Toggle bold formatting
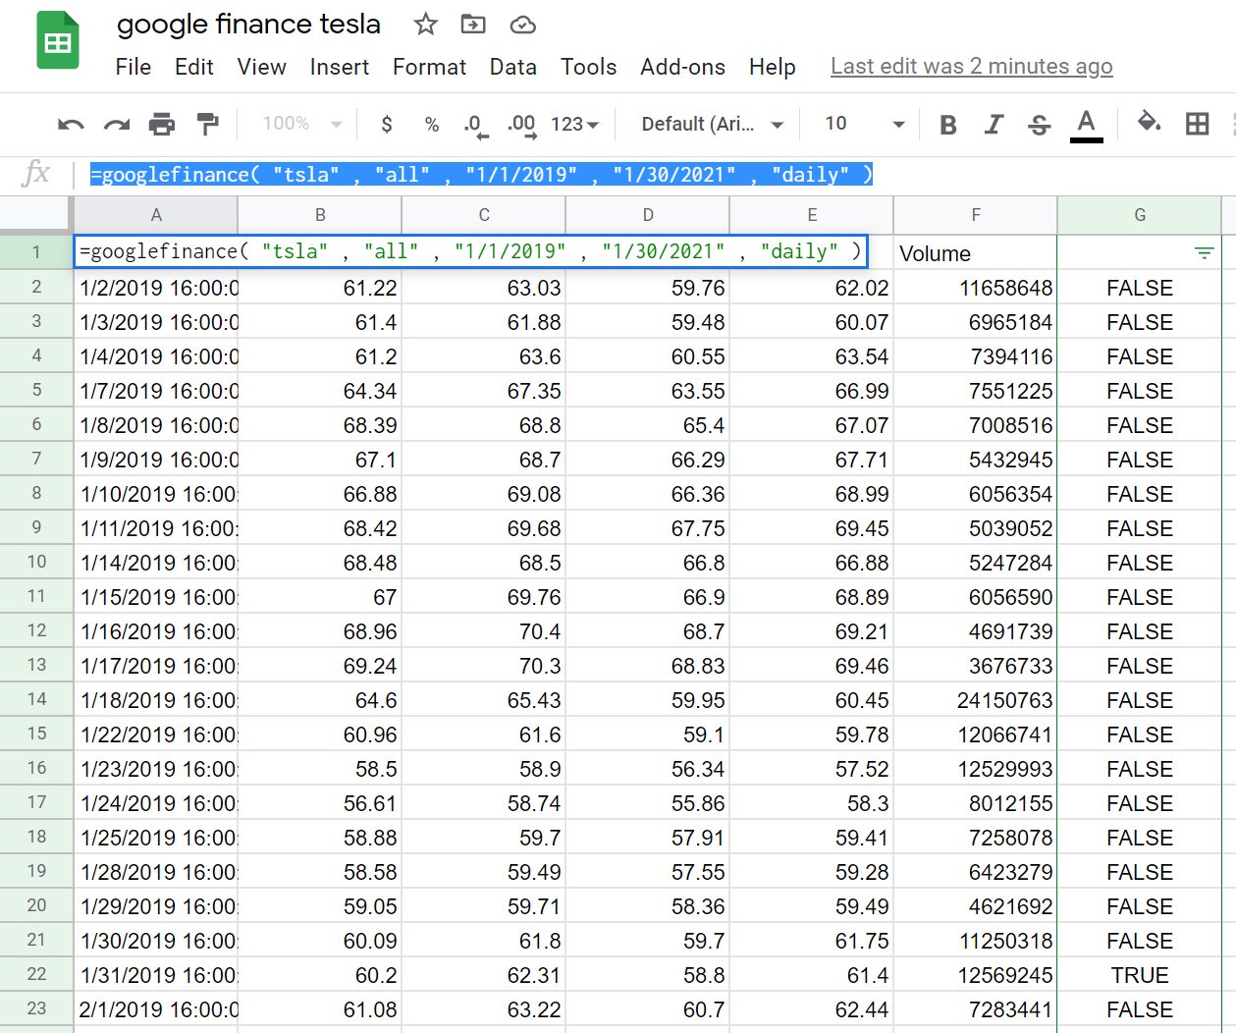Viewport: 1236px width, 1033px height. [x=948, y=125]
